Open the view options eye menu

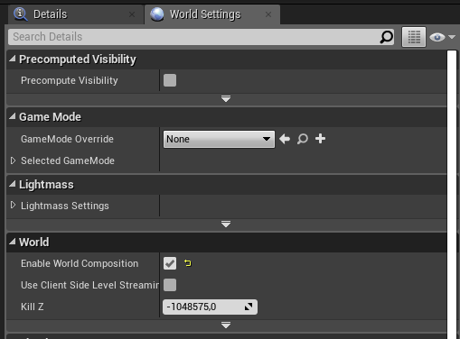coord(442,37)
